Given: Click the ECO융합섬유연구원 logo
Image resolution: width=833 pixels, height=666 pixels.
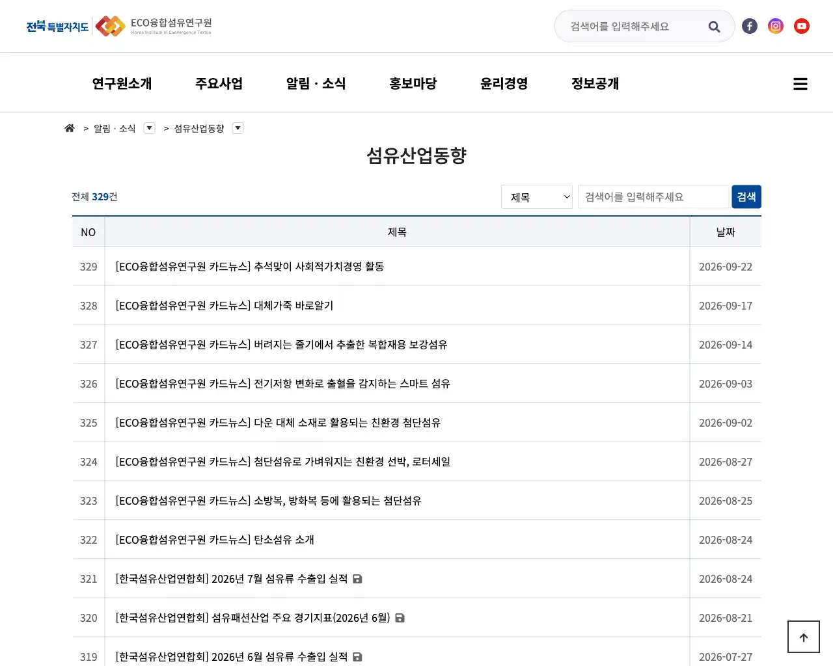Looking at the screenshot, I should click(x=154, y=26).
